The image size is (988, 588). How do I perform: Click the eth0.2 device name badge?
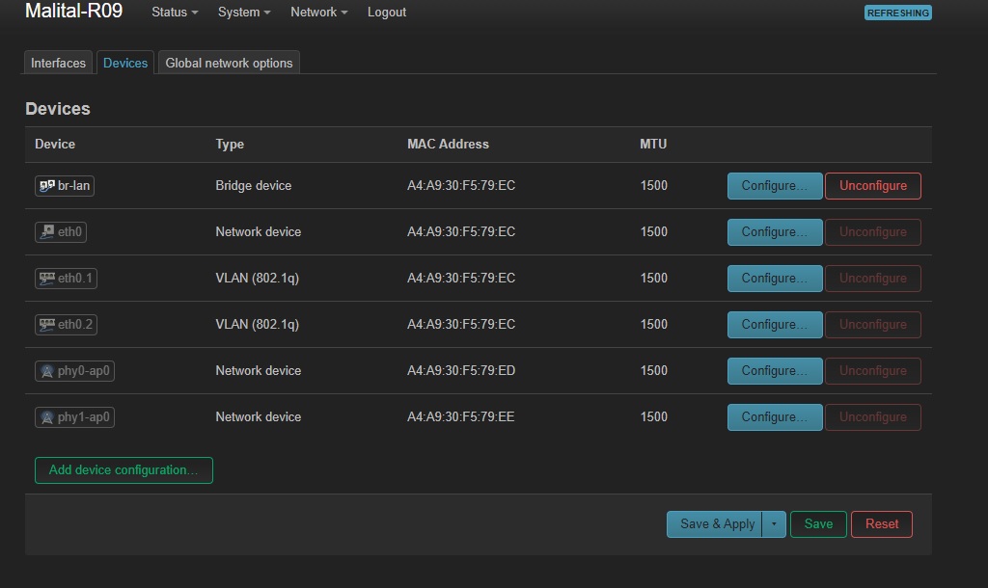tap(66, 324)
